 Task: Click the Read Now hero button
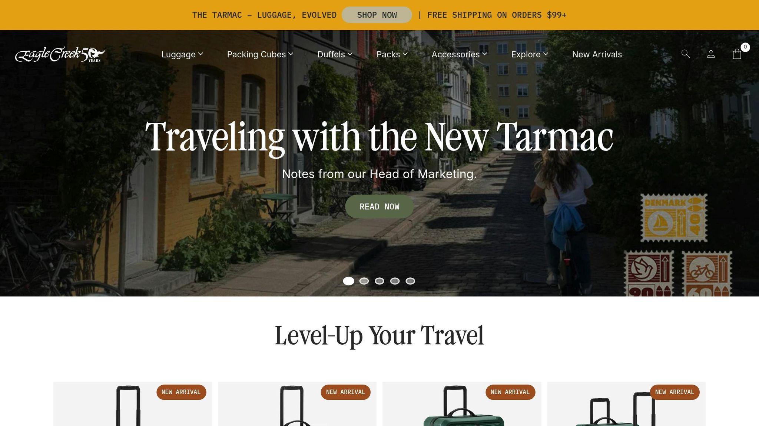(x=379, y=206)
